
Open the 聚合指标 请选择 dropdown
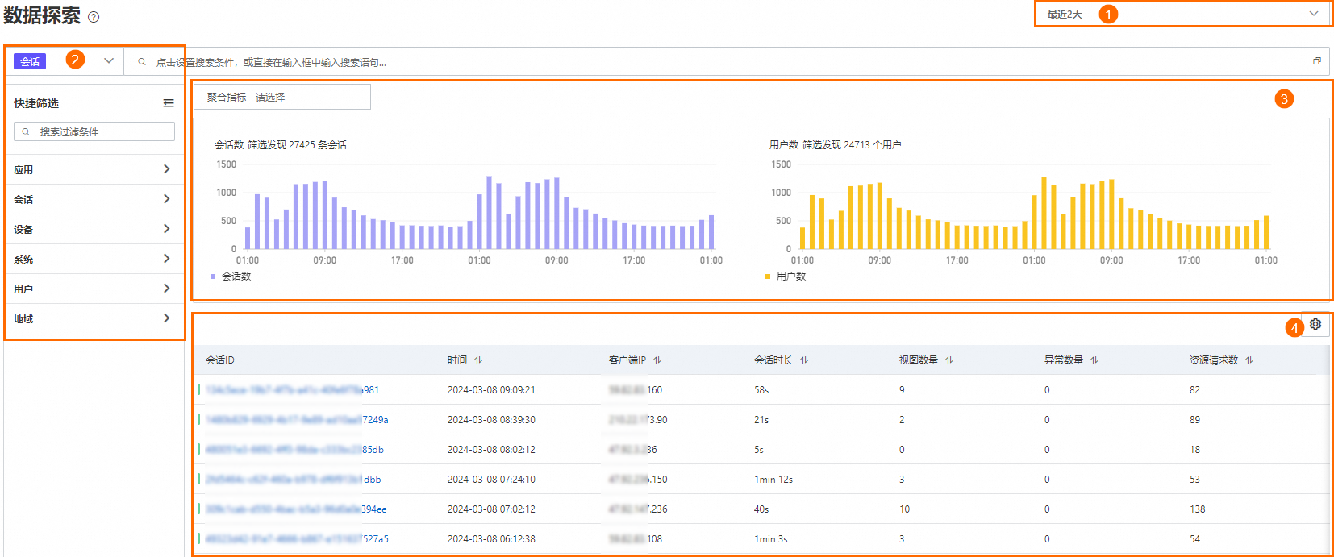click(x=282, y=97)
